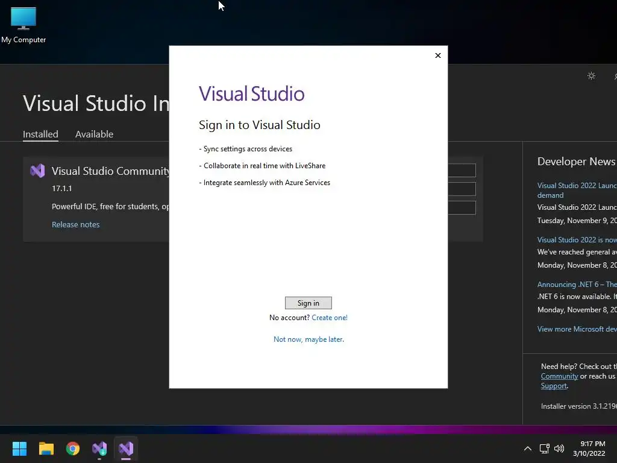Switch to the Available tab
The image size is (617, 463).
94,134
